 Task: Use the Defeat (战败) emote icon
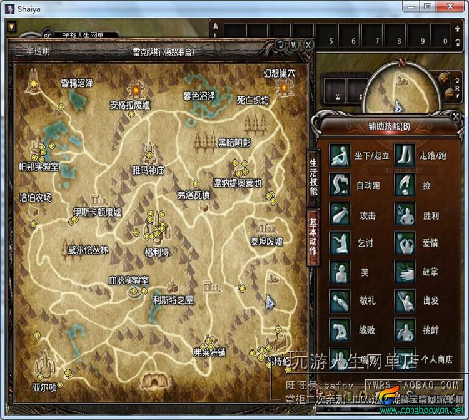tap(340, 330)
